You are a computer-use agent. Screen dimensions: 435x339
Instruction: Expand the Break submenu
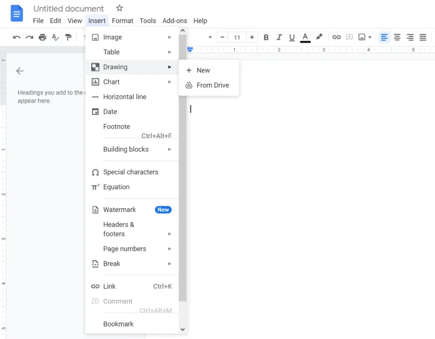pos(132,264)
